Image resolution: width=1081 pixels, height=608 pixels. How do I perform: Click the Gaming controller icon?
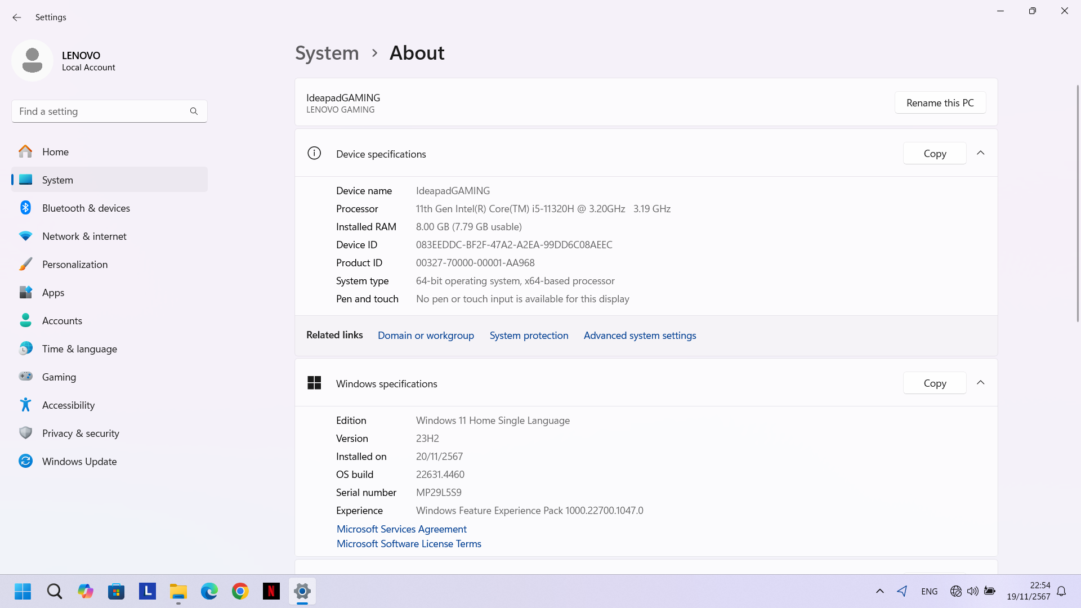click(x=25, y=377)
